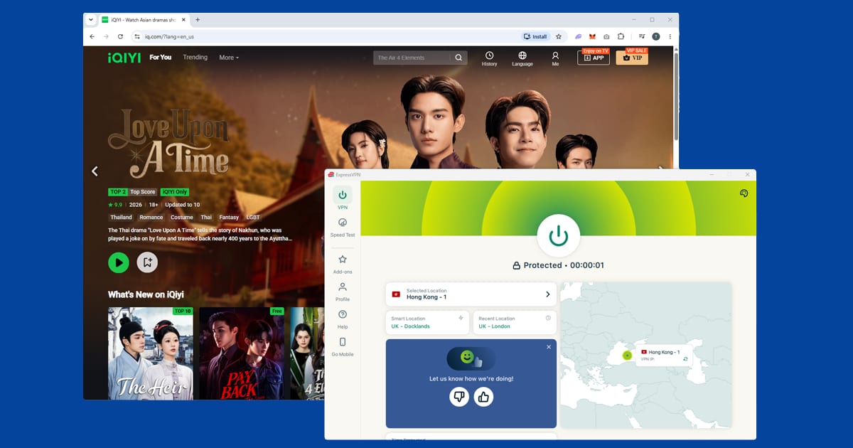Image resolution: width=853 pixels, height=448 pixels.
Task: Open a new Chrome tab with plus button
Action: pos(198,20)
